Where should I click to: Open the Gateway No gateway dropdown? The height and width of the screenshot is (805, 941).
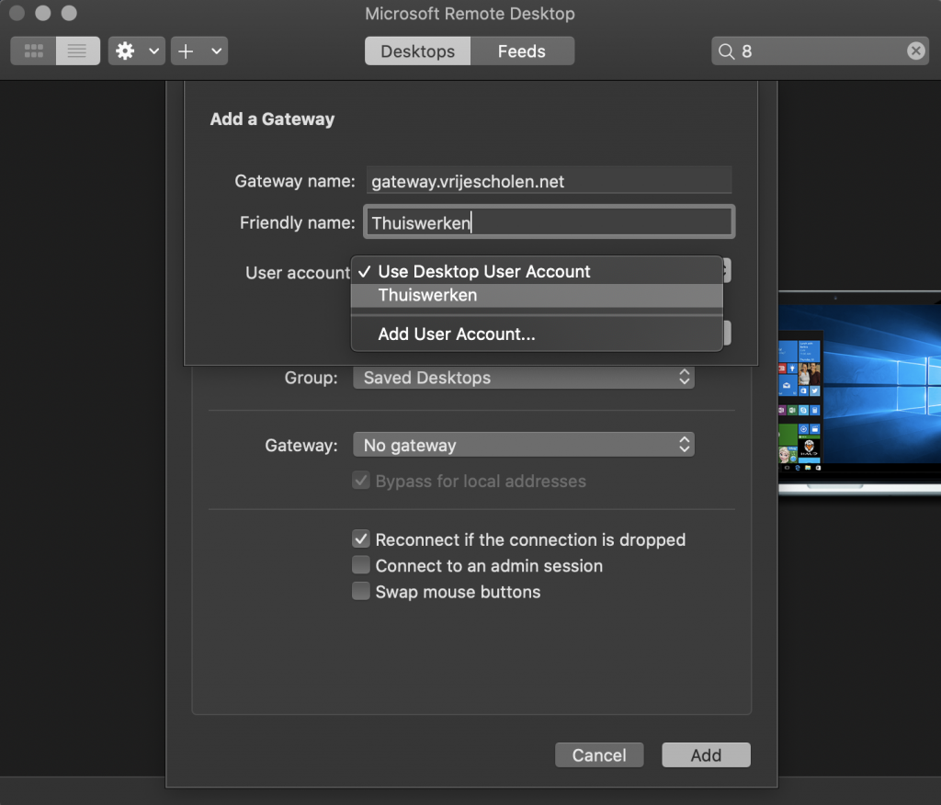pyautogui.click(x=523, y=445)
